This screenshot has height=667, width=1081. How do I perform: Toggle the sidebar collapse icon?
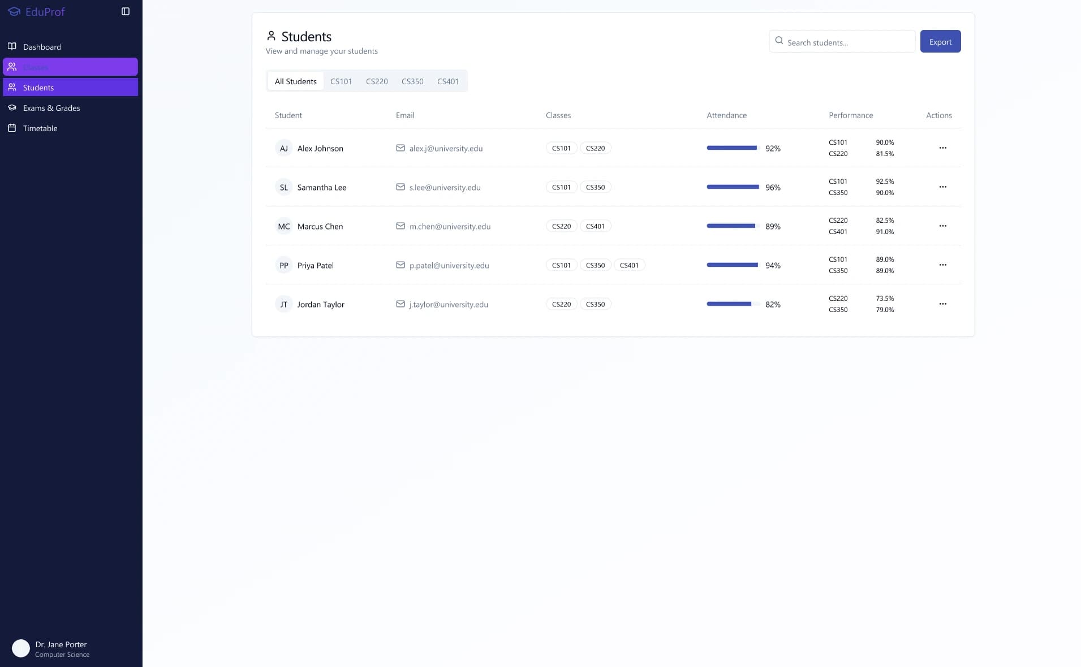[x=126, y=11]
